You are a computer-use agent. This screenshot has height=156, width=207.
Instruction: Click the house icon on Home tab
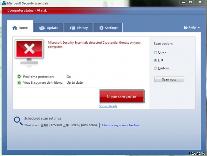15,28
